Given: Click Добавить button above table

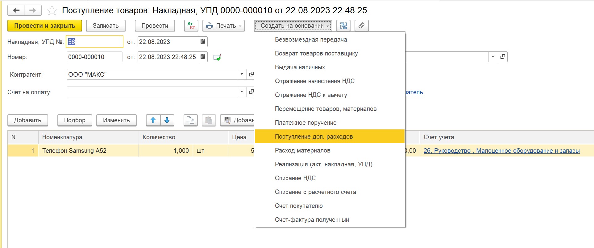Looking at the screenshot, I should [28, 120].
